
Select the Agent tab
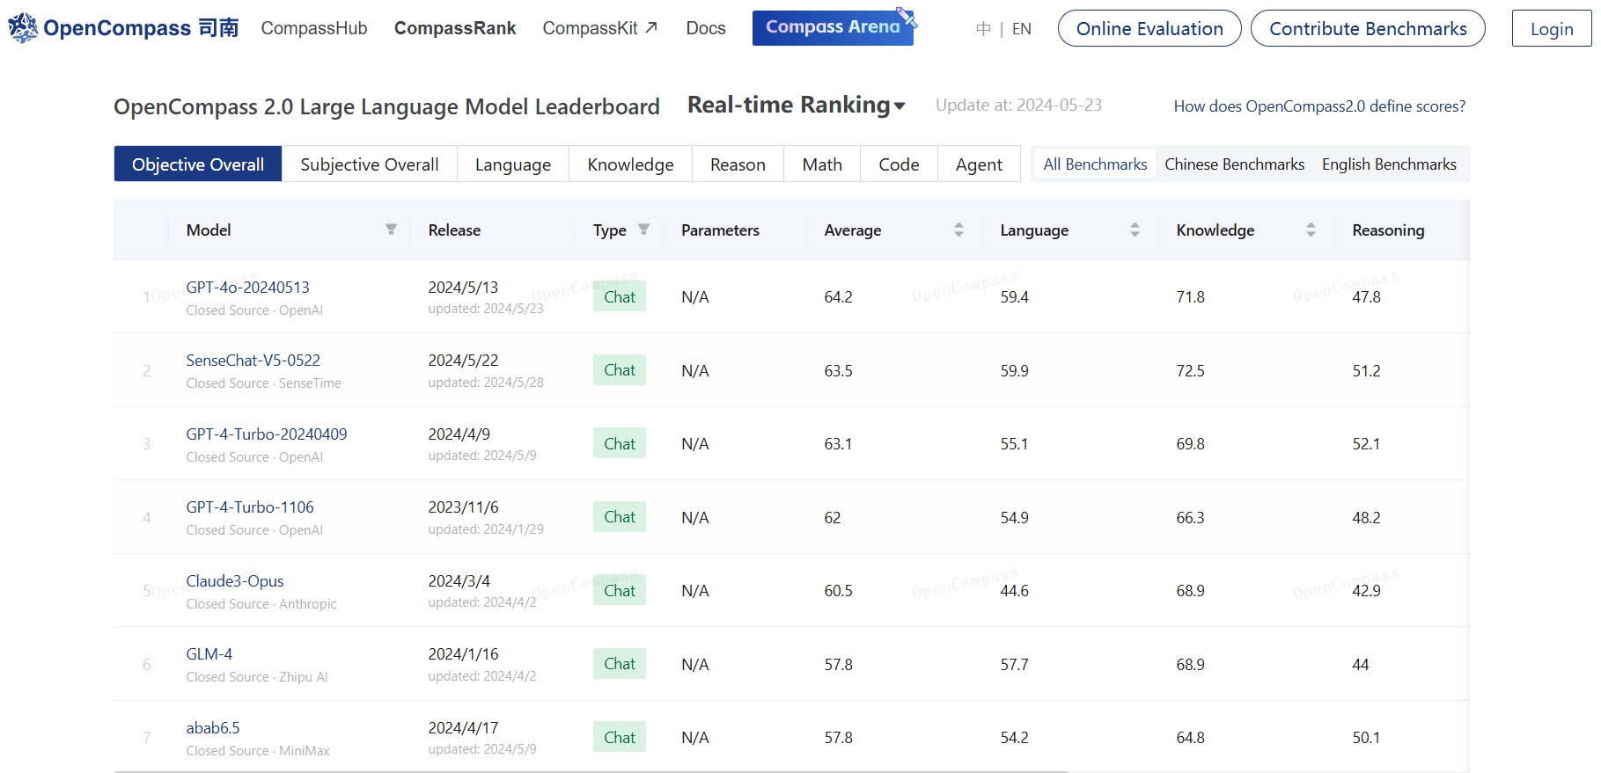(x=979, y=164)
